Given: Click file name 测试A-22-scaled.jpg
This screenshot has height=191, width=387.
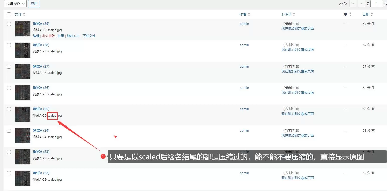Looking at the screenshot, I should 47,179.
